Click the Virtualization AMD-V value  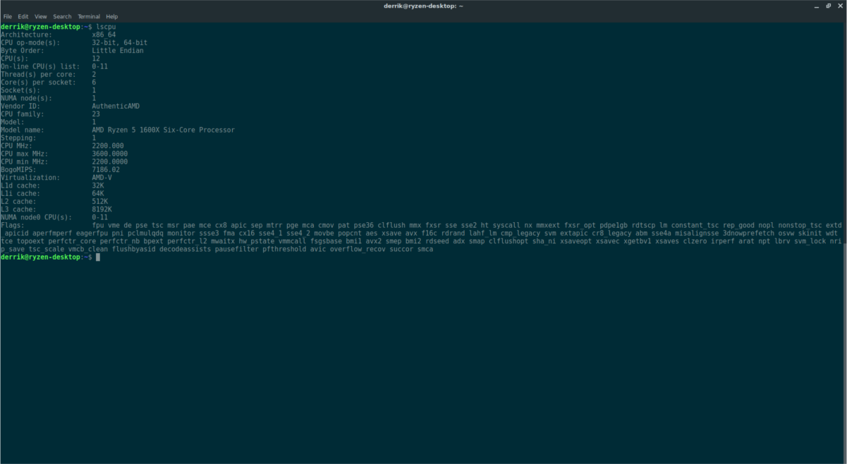click(102, 178)
